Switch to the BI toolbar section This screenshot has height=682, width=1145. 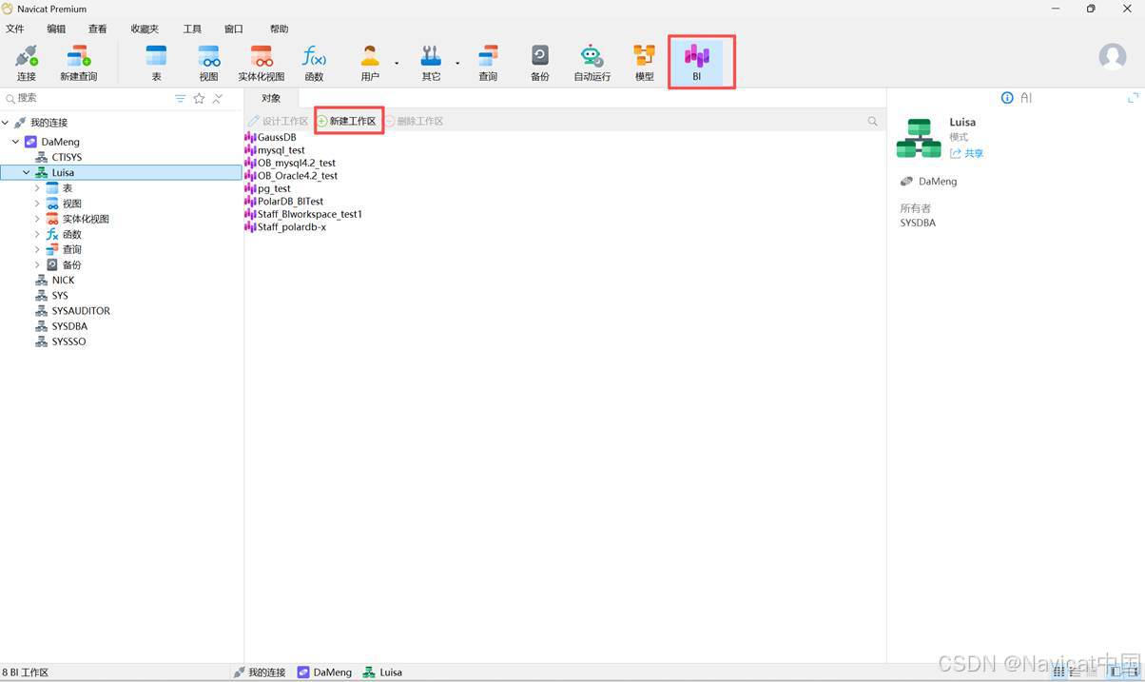[697, 63]
